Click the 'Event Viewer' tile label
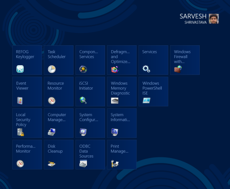The height and width of the screenshot is (189, 230). [22, 86]
